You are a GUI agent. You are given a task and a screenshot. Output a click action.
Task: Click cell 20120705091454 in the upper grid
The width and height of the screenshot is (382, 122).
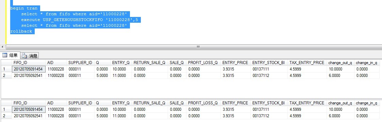point(29,69)
